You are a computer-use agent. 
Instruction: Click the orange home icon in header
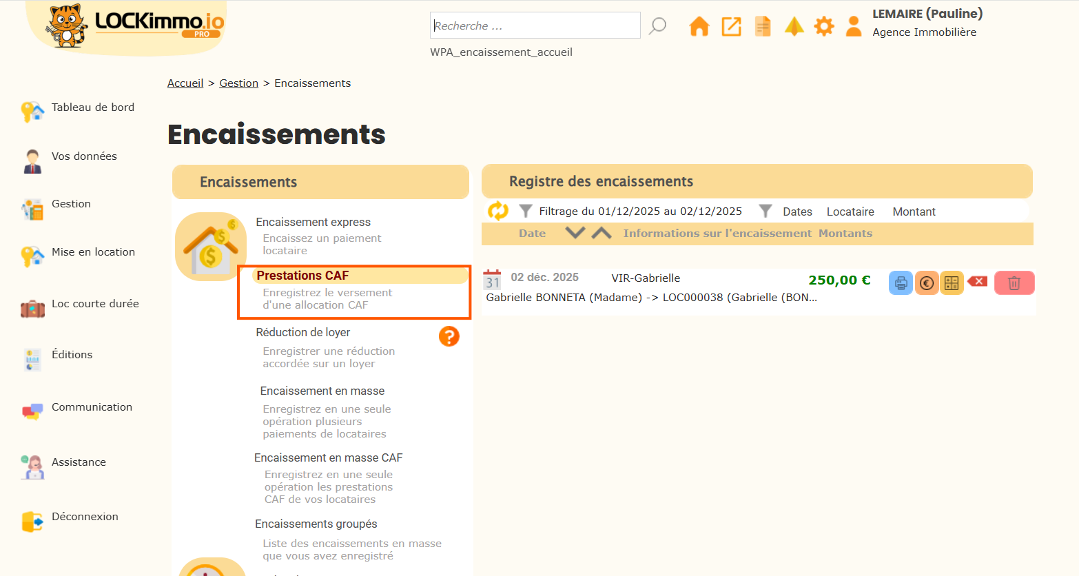699,27
